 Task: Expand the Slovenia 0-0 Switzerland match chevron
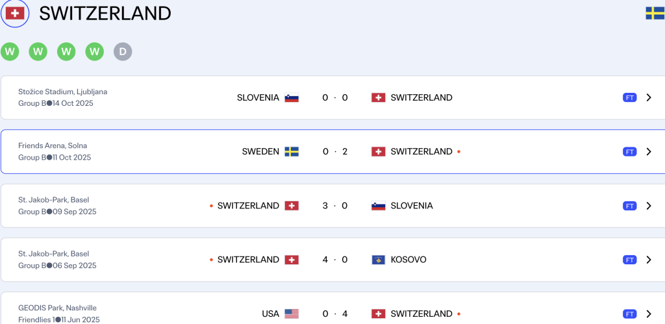click(648, 98)
